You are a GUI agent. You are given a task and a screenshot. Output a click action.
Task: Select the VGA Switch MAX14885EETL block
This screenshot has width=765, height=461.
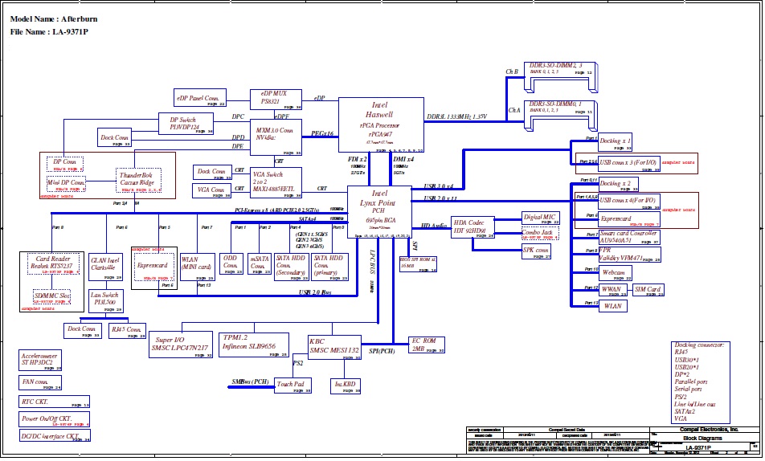point(276,183)
